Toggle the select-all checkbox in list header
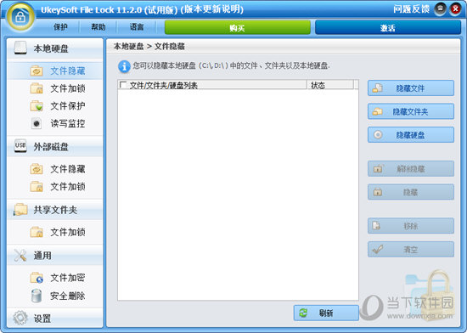Viewport: 467px width, 333px height. click(123, 85)
